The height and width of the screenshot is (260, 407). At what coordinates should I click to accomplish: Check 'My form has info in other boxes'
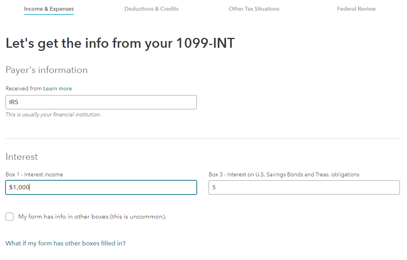(9, 217)
